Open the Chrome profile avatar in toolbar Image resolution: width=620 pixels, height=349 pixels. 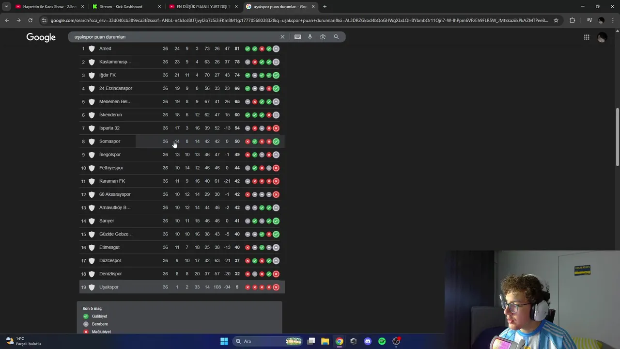coord(601,20)
